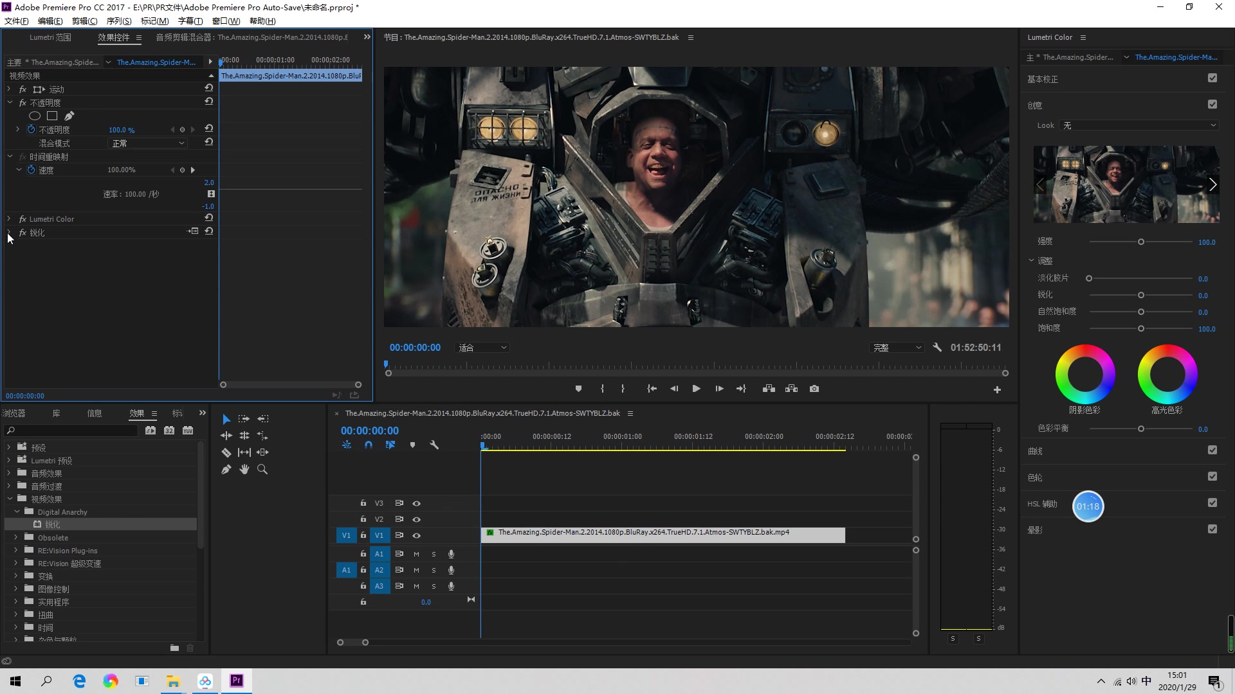Select the Zoom magnifier tool
1235x694 pixels.
click(x=262, y=470)
